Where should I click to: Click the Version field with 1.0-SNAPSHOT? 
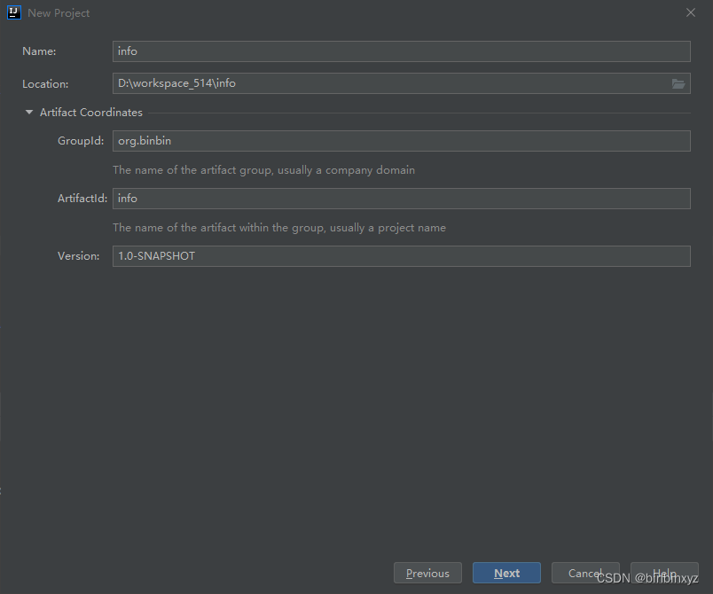[401, 256]
